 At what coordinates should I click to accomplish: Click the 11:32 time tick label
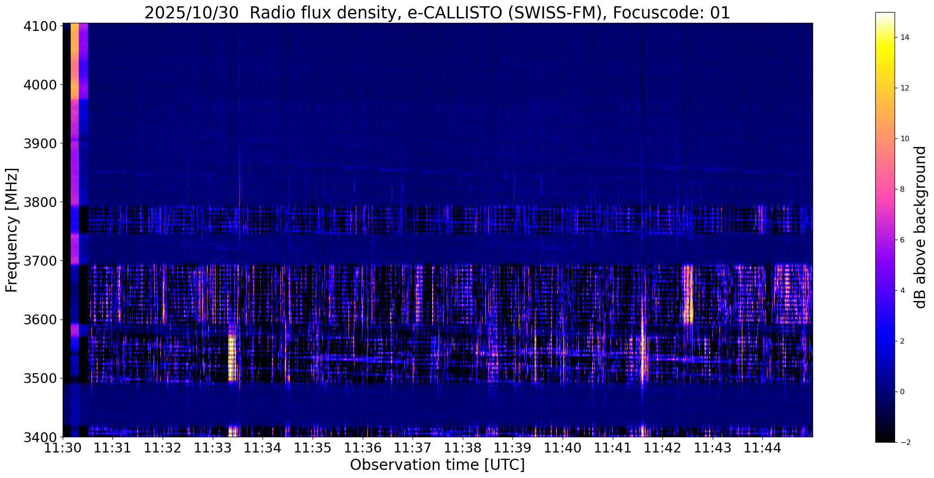[x=163, y=448]
